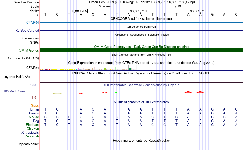
Task: Click the Short Genetic Variants dbSNP title
Action: pos(141,55)
